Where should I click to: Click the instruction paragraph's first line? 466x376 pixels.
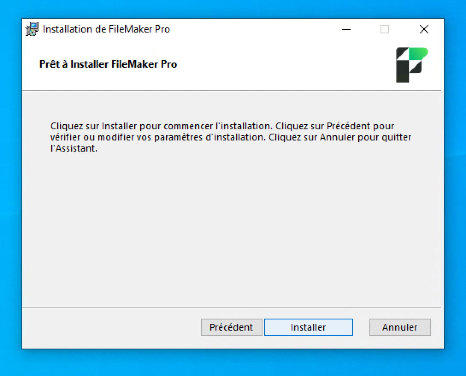[222, 126]
